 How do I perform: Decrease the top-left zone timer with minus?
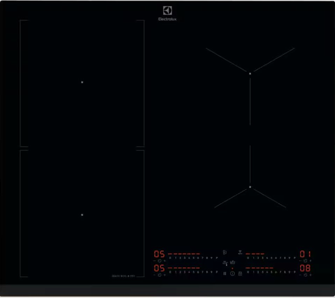(x=154, y=261)
